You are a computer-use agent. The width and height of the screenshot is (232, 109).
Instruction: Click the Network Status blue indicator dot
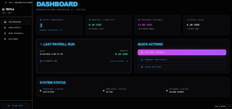coord(167,91)
